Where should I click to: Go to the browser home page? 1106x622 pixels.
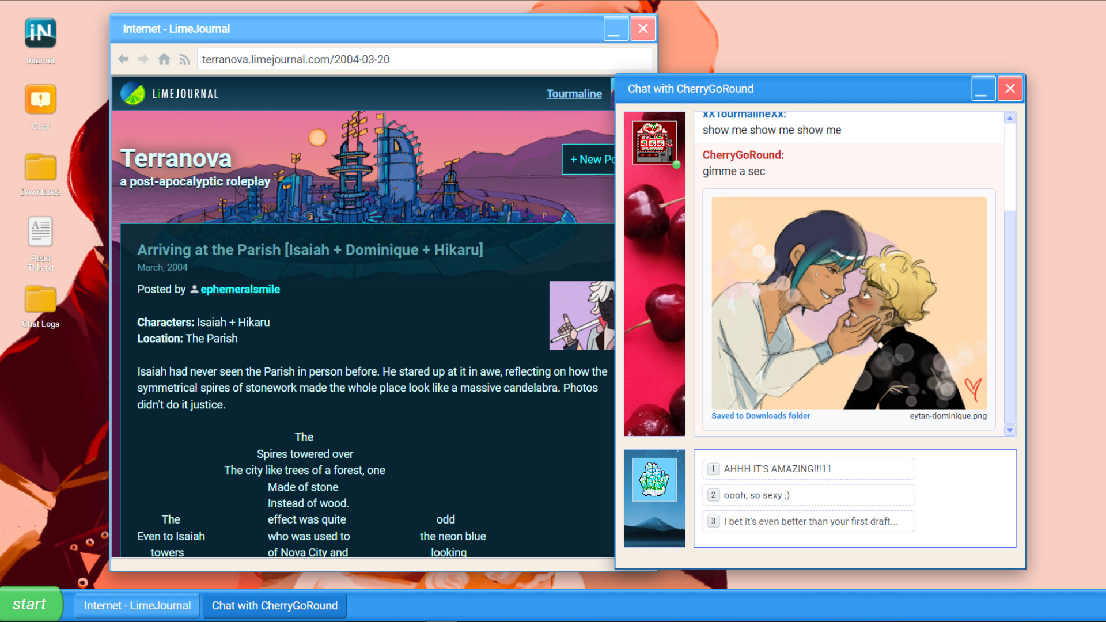coord(164,59)
